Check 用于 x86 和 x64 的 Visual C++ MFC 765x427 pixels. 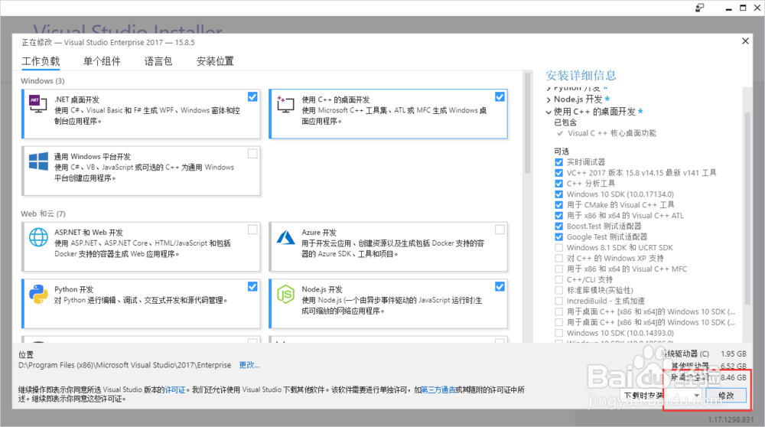[558, 269]
